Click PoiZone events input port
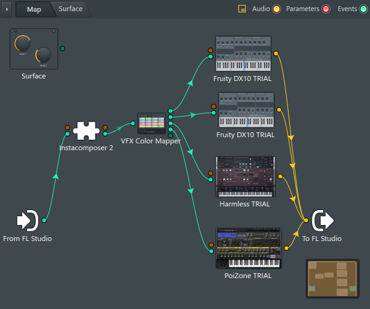370x309 pixels. [211, 251]
